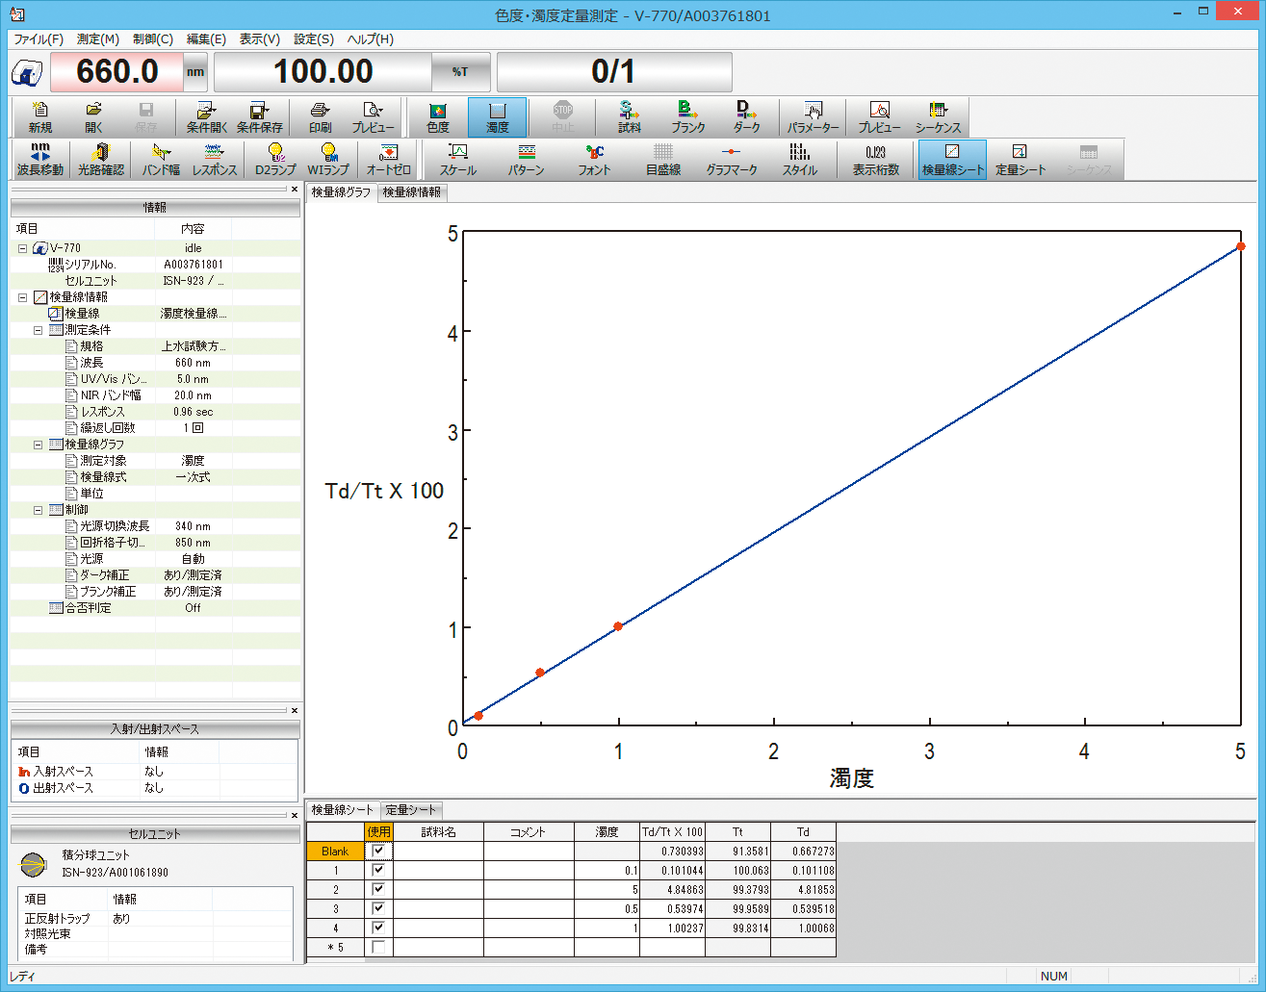Click the 試料名 cell in row 1
The image size is (1266, 992).
439,870
